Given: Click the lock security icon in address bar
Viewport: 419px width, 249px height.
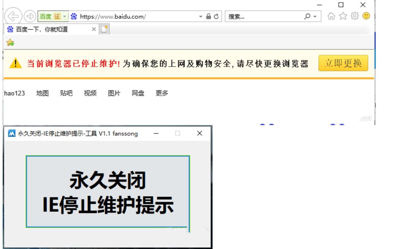Looking at the screenshot, I should click(x=208, y=16).
